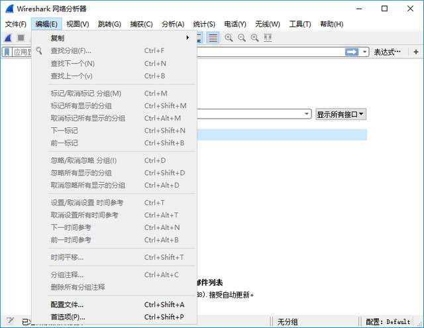Click 标记所有显示的分组 entry
The image size is (424, 328).
pyautogui.click(x=114, y=106)
